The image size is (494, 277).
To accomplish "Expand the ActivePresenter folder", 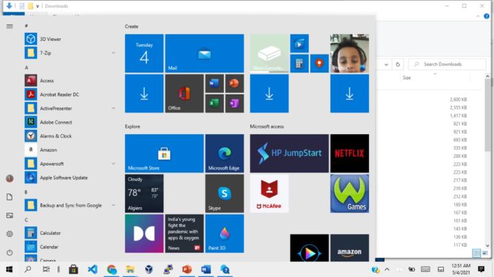I will pos(113,108).
